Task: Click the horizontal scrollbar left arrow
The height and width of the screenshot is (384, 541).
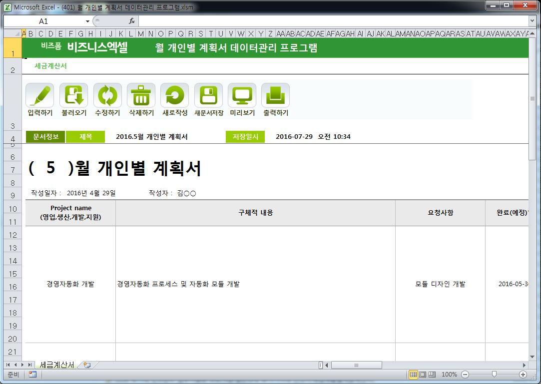Action: point(327,365)
